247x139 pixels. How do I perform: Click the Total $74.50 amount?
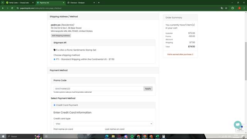coord(191,46)
